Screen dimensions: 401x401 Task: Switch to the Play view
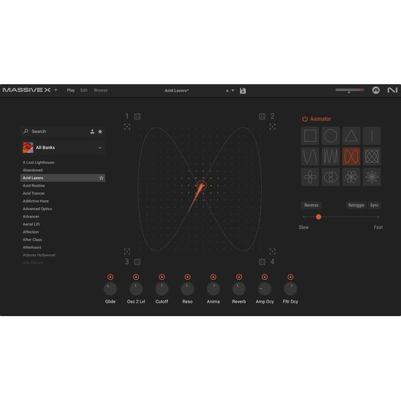pyautogui.click(x=71, y=90)
